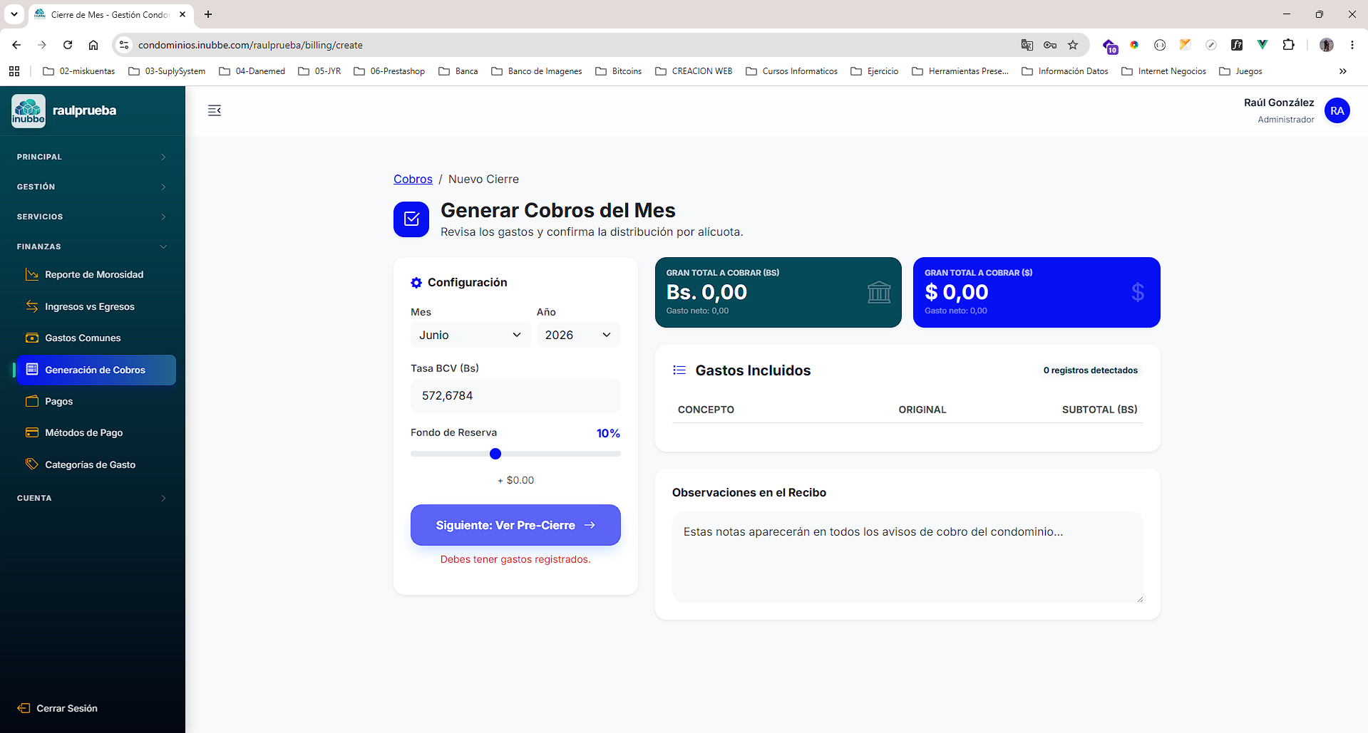Click the Ingresos vs Egresos arrows icon
The width and height of the screenshot is (1368, 733).
(x=32, y=306)
